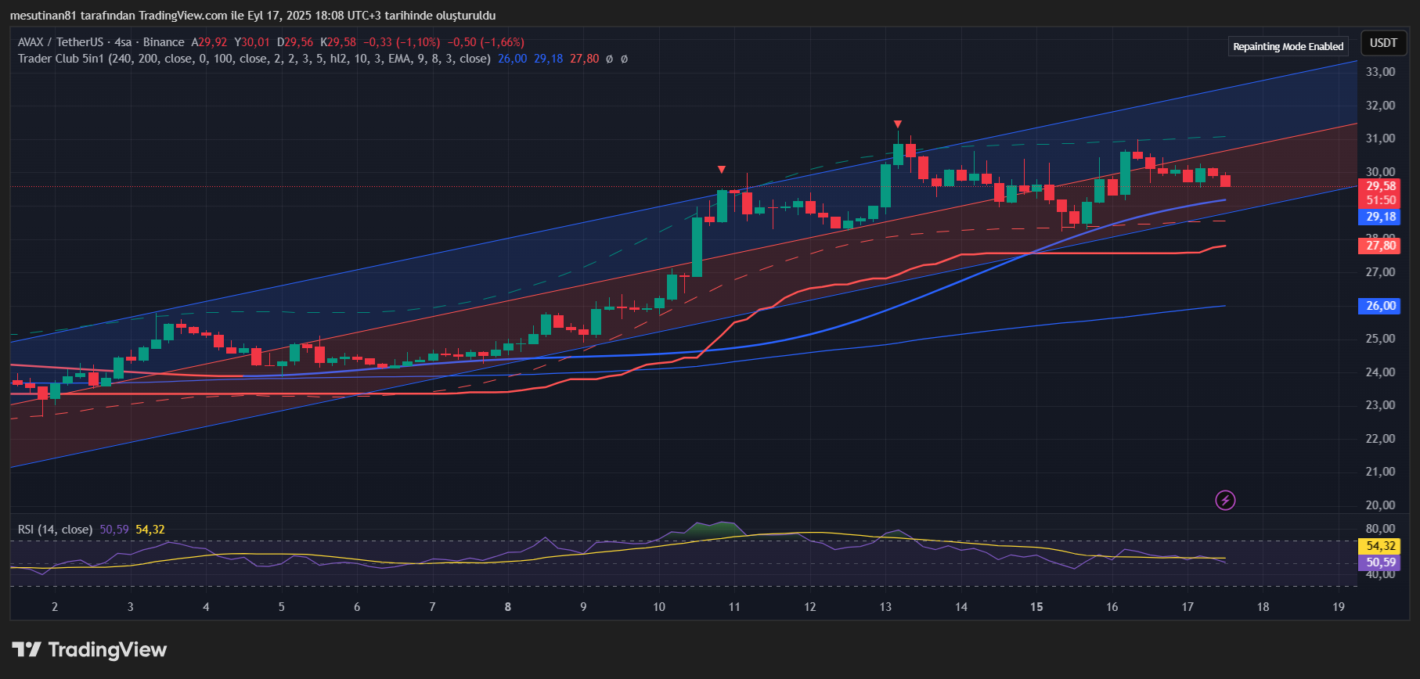Click the purple 50,59 RSI axis label

[1381, 562]
